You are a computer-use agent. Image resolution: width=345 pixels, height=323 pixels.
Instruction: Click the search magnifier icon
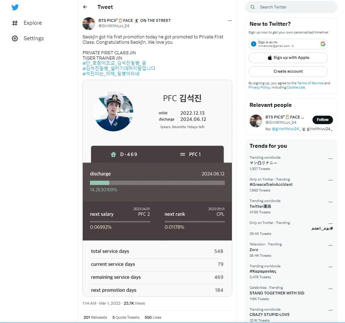tap(253, 7)
